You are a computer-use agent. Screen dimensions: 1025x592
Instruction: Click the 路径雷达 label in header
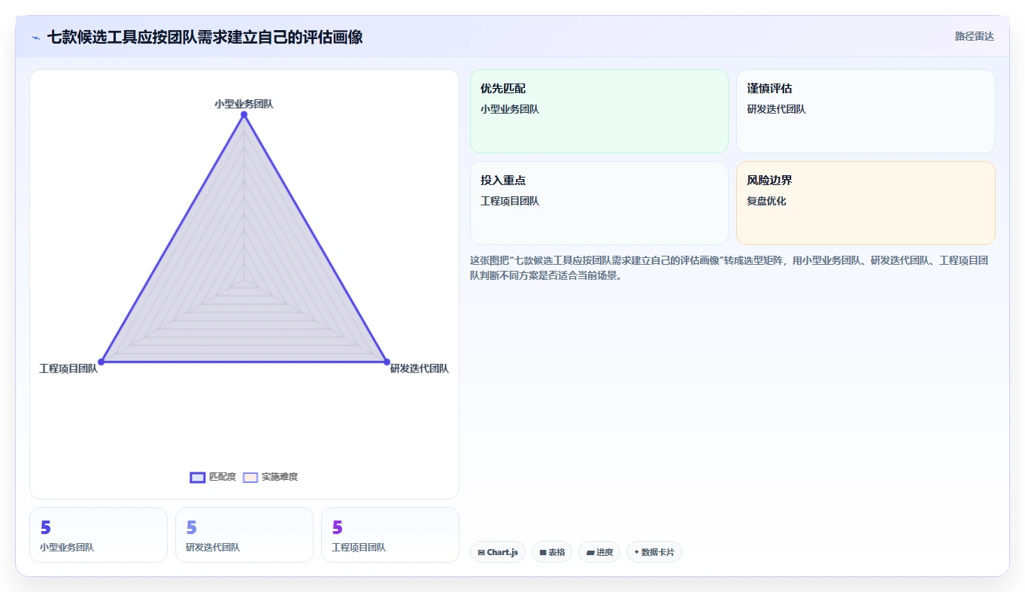coord(974,36)
